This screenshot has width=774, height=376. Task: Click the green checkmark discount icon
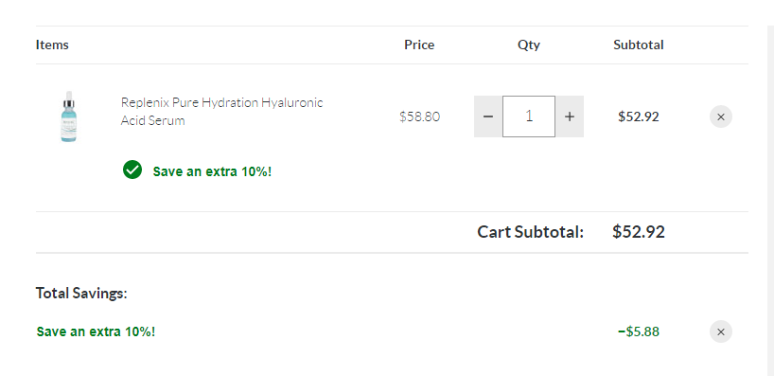pyautogui.click(x=132, y=170)
